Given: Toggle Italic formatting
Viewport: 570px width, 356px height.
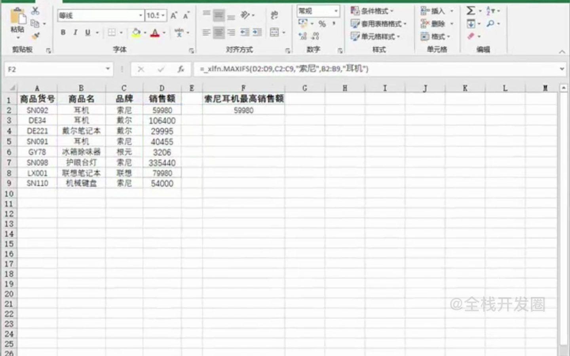Looking at the screenshot, I should (75, 32).
